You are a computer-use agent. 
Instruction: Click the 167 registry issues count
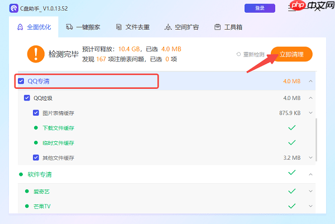(x=101, y=59)
